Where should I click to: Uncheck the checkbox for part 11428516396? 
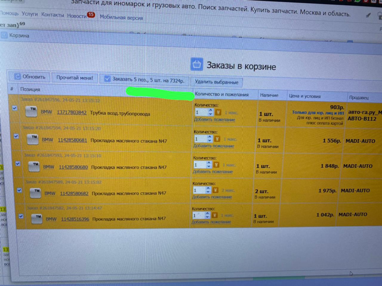[x=21, y=216]
